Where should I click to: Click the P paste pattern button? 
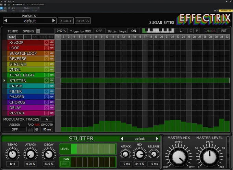click(x=197, y=31)
